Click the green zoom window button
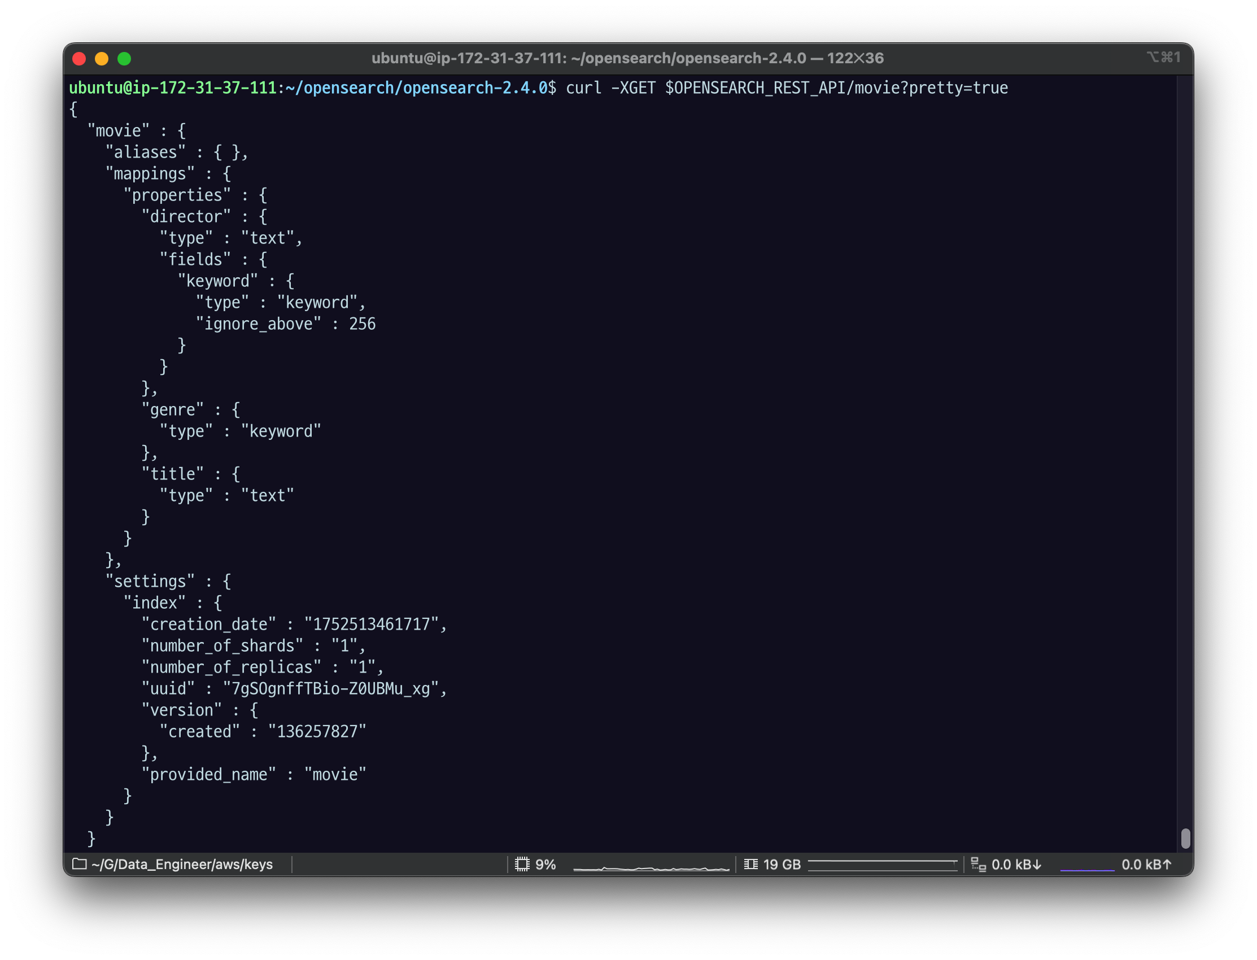 pos(124,59)
